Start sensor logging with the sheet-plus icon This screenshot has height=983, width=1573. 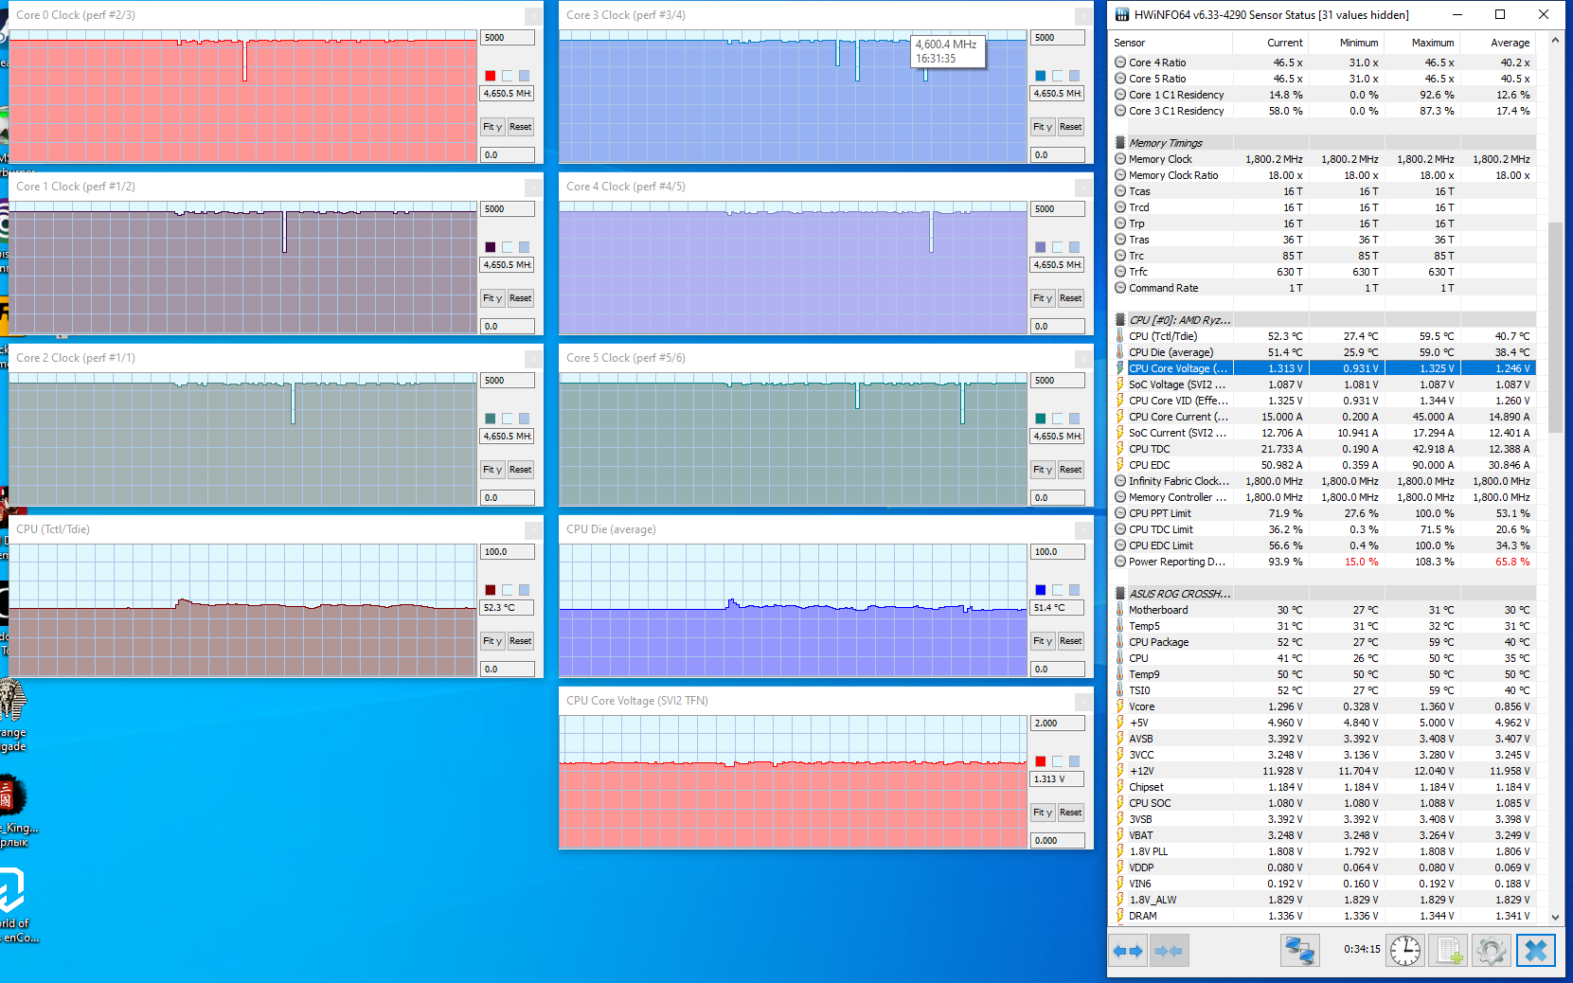(1449, 951)
